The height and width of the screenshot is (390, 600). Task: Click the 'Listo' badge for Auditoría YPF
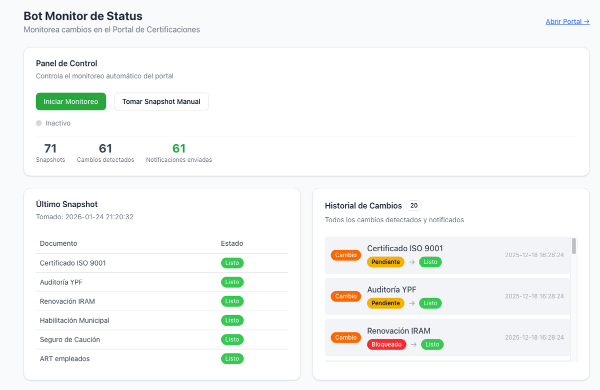232,282
